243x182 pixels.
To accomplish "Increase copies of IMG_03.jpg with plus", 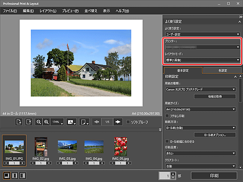I will [75, 163].
